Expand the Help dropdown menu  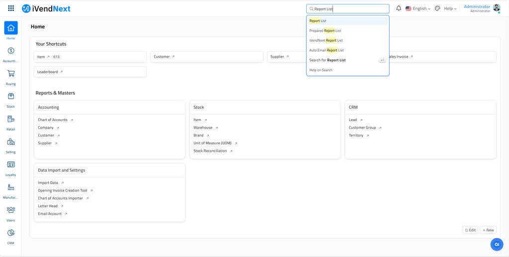tap(450, 9)
